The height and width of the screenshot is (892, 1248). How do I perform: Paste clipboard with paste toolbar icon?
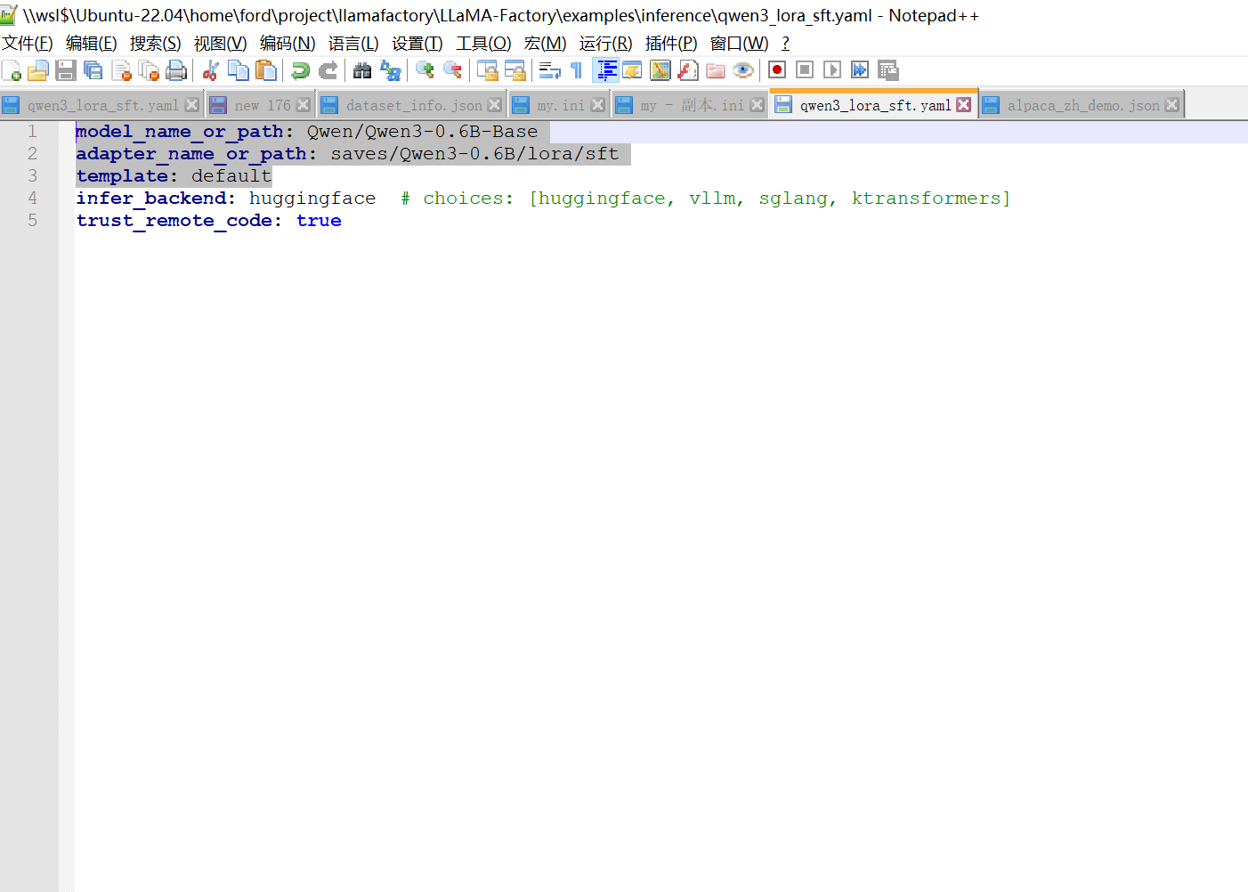point(266,70)
